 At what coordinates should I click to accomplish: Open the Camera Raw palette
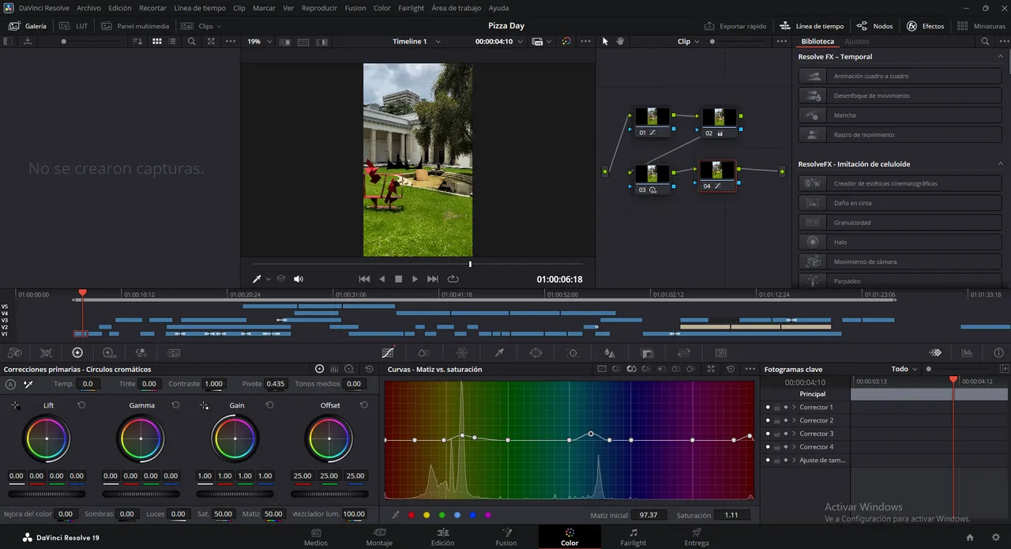(x=14, y=353)
